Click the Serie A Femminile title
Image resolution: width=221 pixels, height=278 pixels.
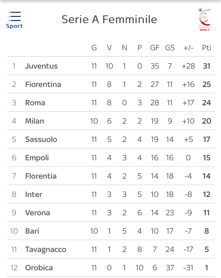[x=109, y=19]
